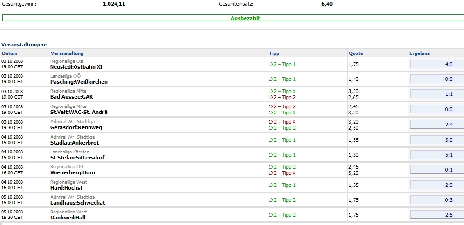
Task: Click the 1:1 result field
Action: click(437, 94)
